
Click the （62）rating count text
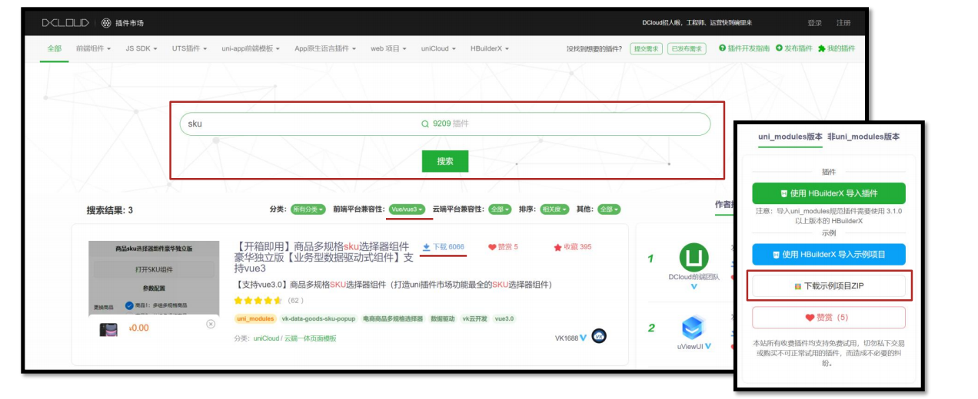295,301
